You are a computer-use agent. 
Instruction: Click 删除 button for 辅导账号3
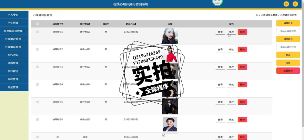(x=243, y=67)
